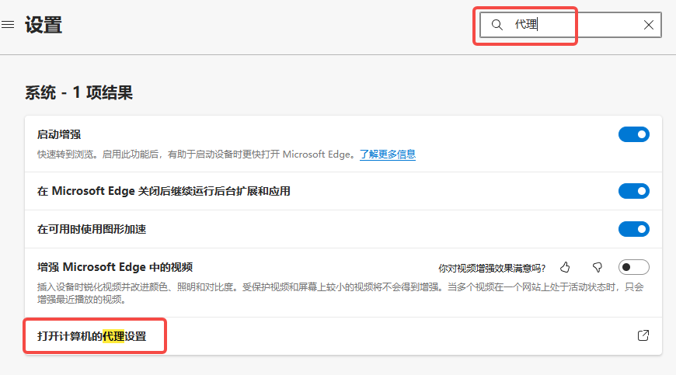Click 你对视频增强效果满意吗? text
676x375 pixels.
[x=492, y=268]
